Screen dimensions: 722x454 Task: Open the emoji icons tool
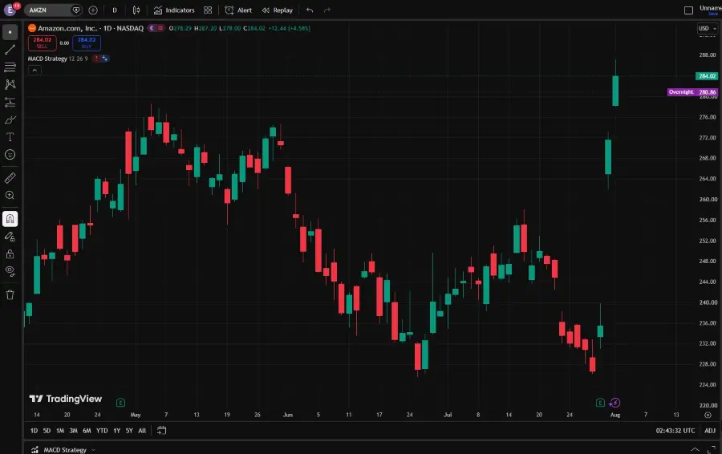(10, 155)
